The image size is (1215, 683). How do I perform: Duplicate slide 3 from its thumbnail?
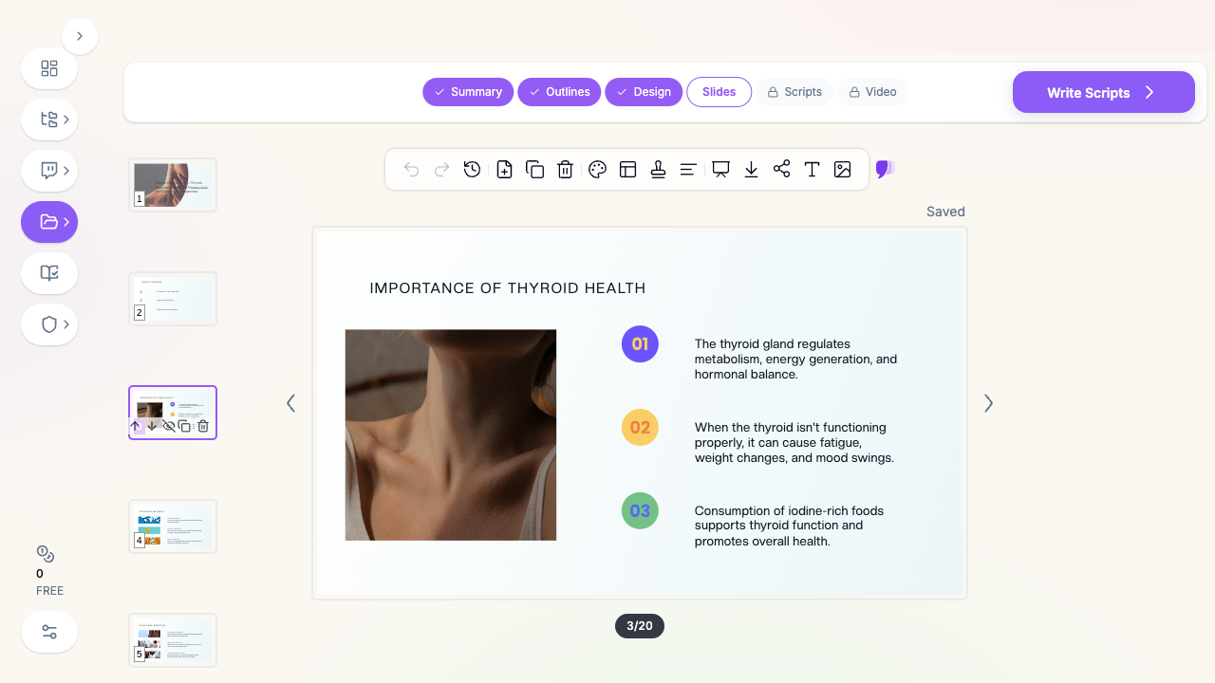pyautogui.click(x=185, y=426)
